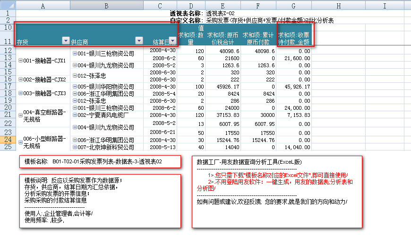Click the 2008-6-21 date cell

pyautogui.click(x=163, y=132)
